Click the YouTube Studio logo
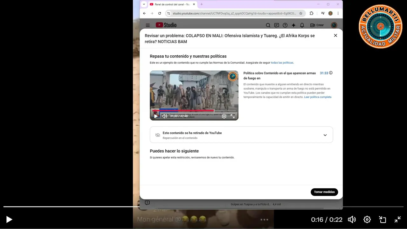Viewport: 407px width, 229px height. (x=166, y=25)
